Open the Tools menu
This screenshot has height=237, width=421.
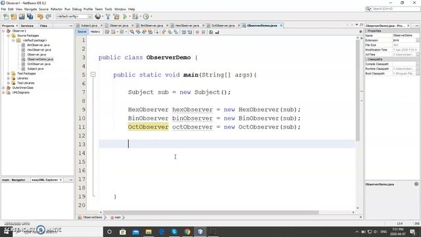(x=109, y=9)
